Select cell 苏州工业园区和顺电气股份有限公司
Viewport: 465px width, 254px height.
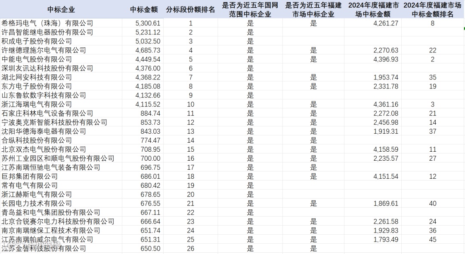point(61,159)
